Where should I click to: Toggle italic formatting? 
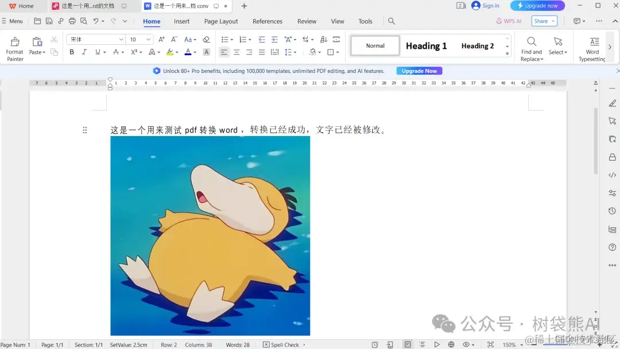point(84,51)
